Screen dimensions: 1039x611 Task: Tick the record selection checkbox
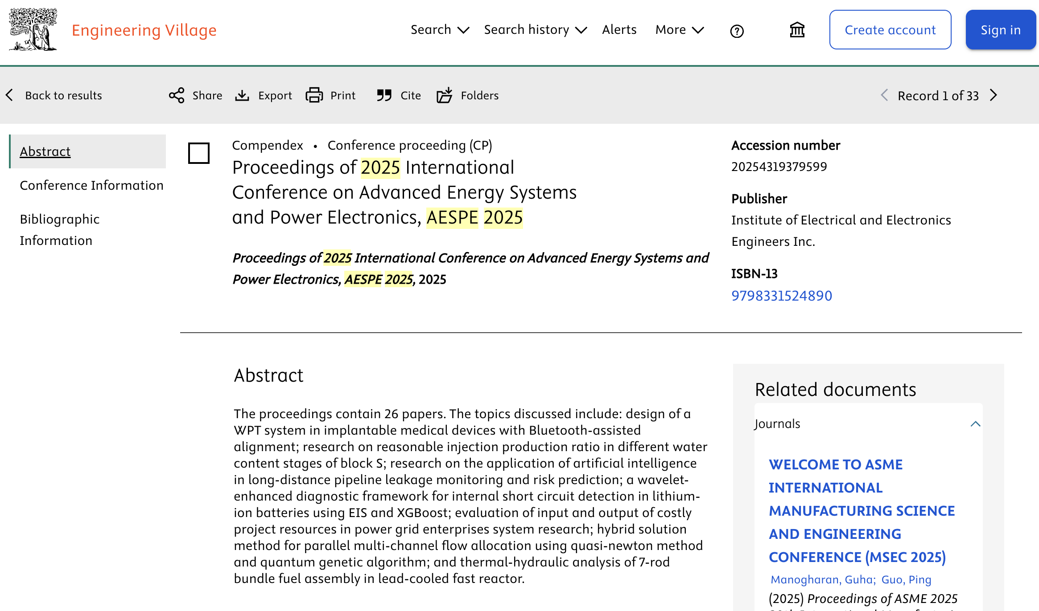point(199,153)
